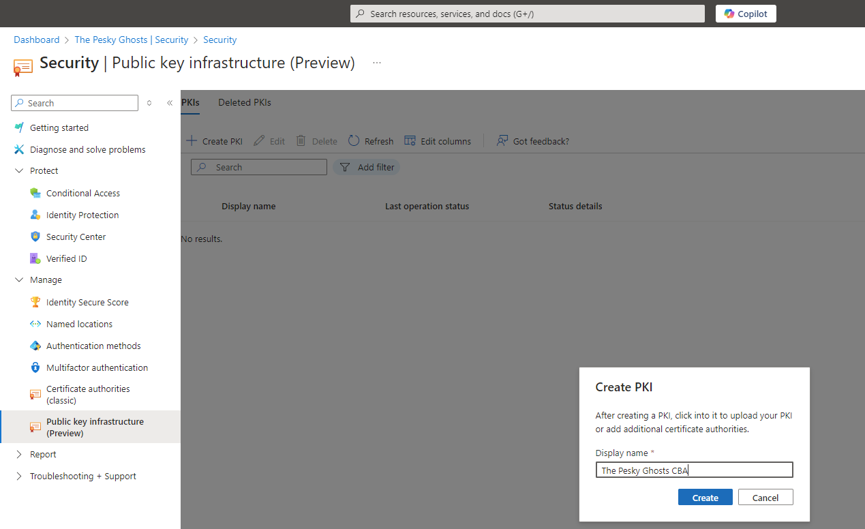Open Copilot from the top bar
Viewport: 865px width, 529px height.
click(745, 14)
